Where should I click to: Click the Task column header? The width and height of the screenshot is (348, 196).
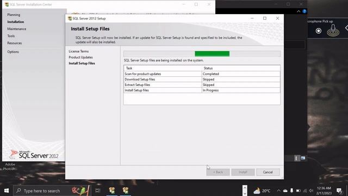coord(163,68)
